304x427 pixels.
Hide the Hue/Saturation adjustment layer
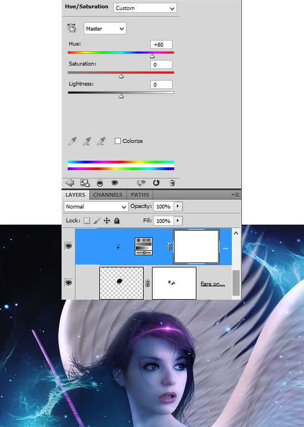pos(68,246)
